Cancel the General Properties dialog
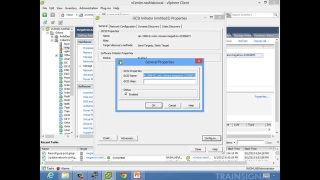Screen dimensions: 320x180 pos(172,105)
